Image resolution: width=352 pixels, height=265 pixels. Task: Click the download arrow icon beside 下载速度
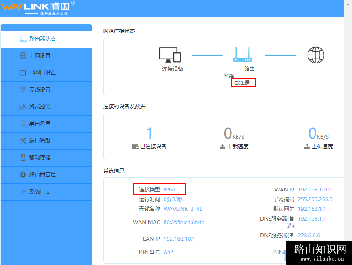pos(222,146)
